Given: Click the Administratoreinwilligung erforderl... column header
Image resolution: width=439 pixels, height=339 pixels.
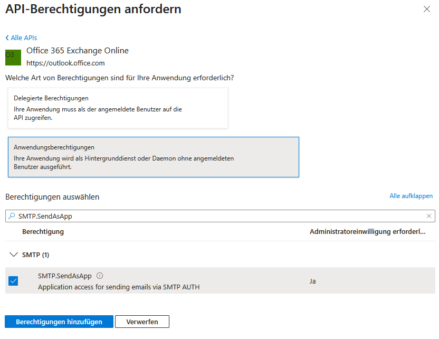Looking at the screenshot, I should [x=367, y=232].
